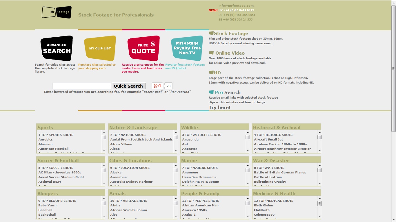Click the up arrow in the Soccer & Football list
The image size is (396, 222).
click(x=104, y=166)
